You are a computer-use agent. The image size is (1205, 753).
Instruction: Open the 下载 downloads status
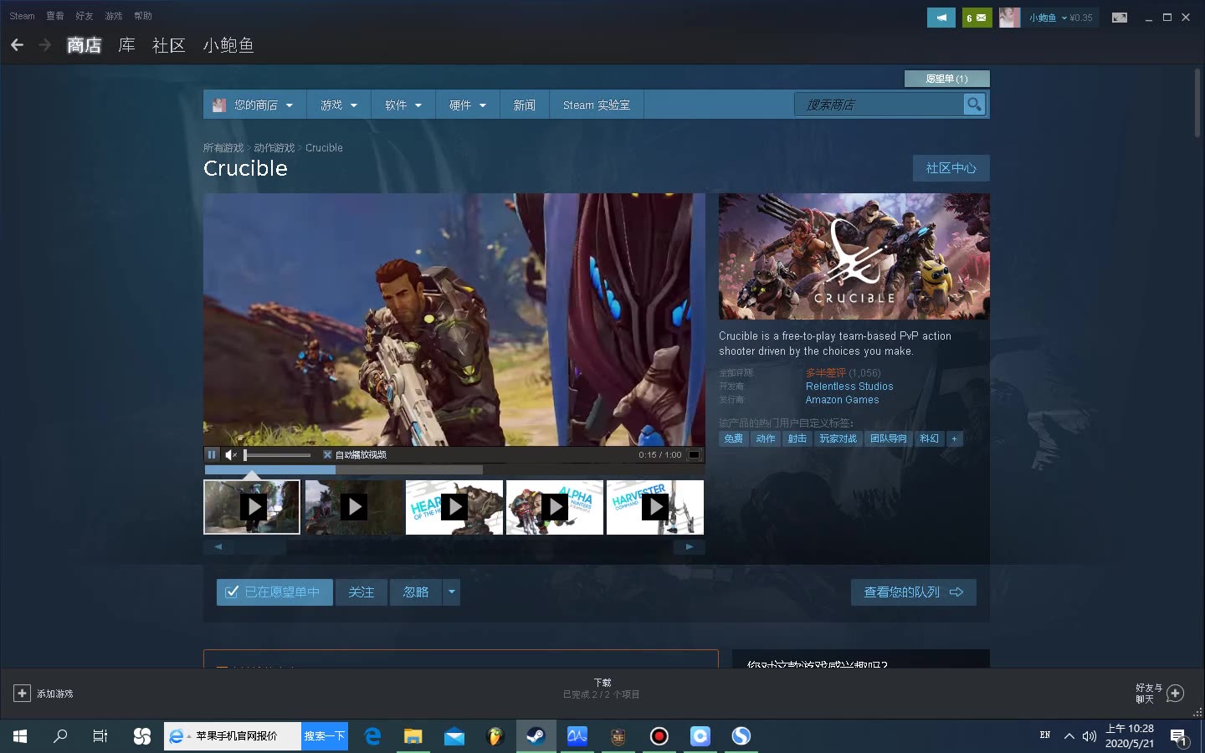[602, 689]
